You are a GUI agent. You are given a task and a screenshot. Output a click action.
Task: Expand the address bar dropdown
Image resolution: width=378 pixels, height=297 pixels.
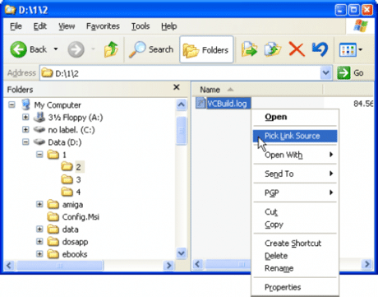click(x=326, y=73)
